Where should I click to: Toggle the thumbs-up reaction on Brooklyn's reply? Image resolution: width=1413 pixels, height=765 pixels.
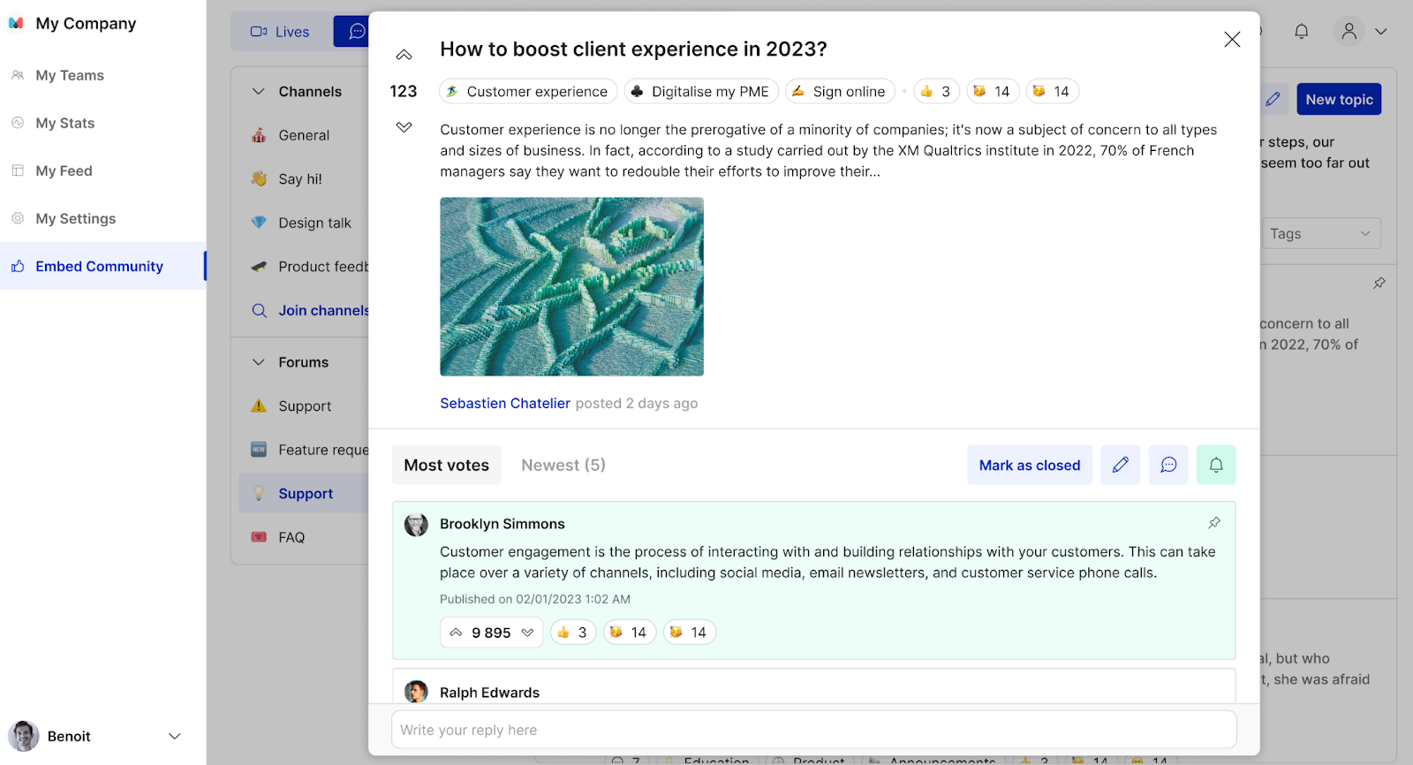point(572,632)
